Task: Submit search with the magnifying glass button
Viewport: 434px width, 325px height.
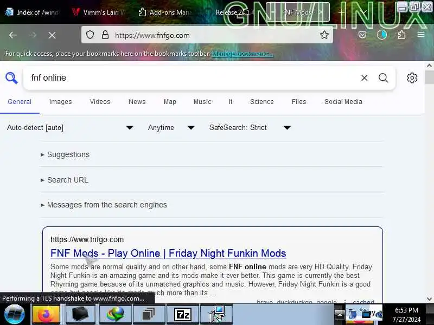Action: 383,78
